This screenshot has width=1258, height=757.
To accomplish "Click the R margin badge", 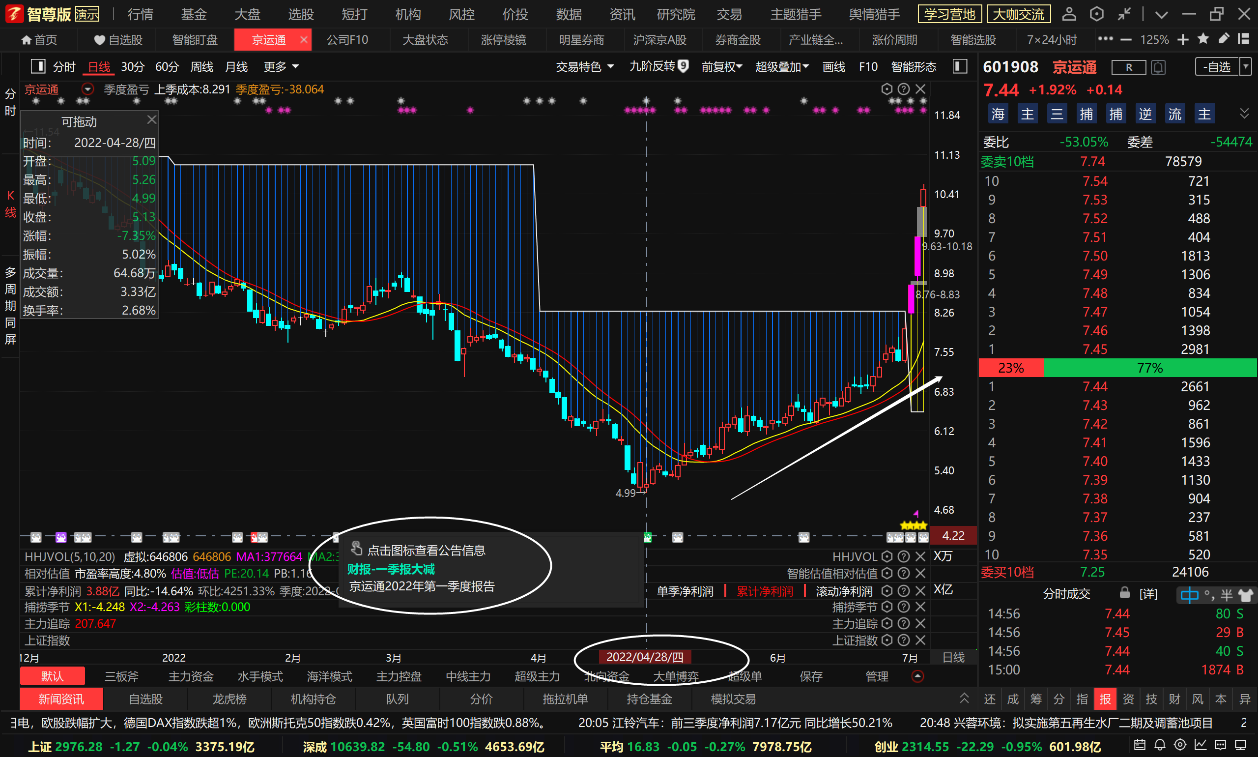I will [1128, 67].
